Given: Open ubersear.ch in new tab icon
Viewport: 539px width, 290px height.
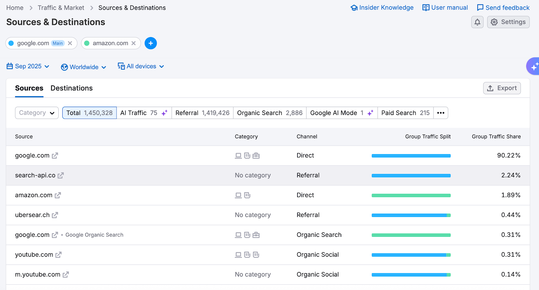Looking at the screenshot, I should (55, 215).
